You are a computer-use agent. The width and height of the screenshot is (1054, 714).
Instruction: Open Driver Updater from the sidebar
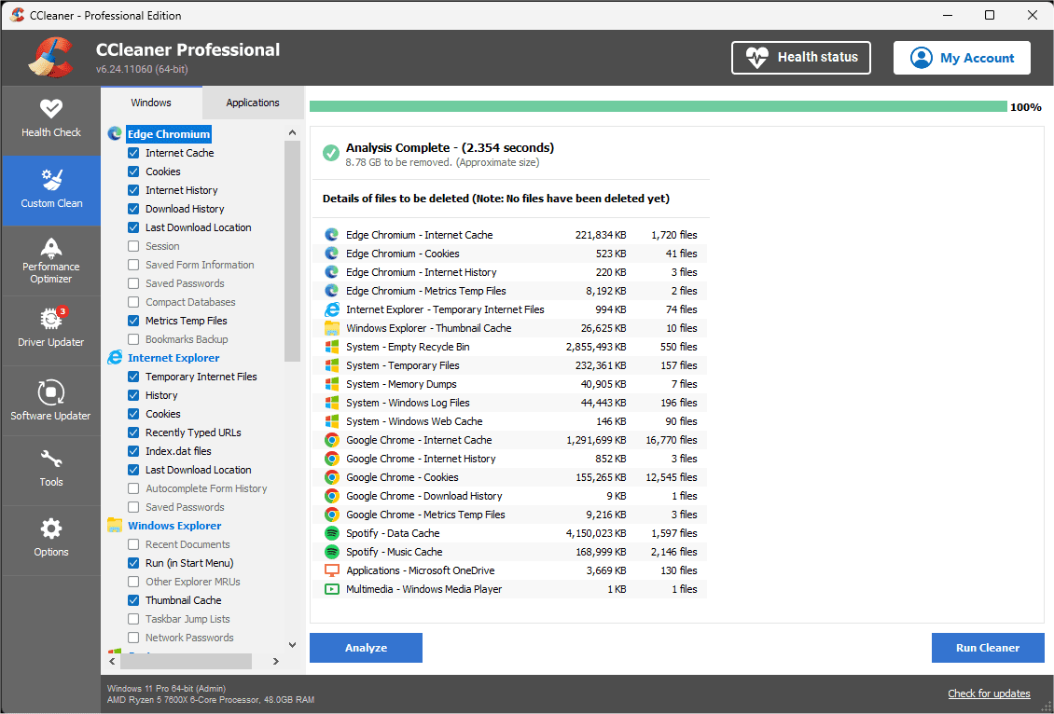click(x=50, y=329)
